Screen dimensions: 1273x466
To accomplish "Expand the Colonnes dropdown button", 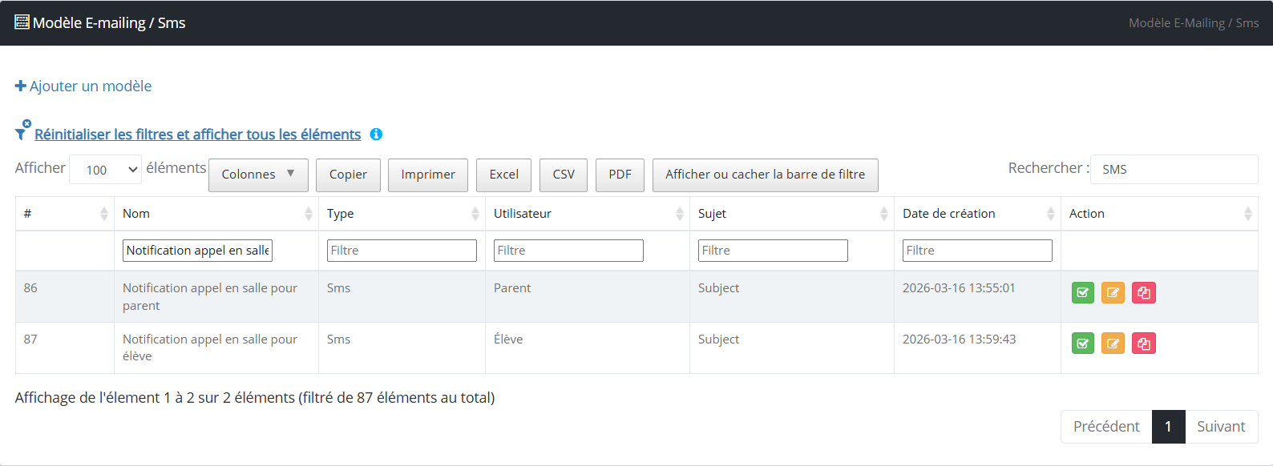I will (258, 175).
